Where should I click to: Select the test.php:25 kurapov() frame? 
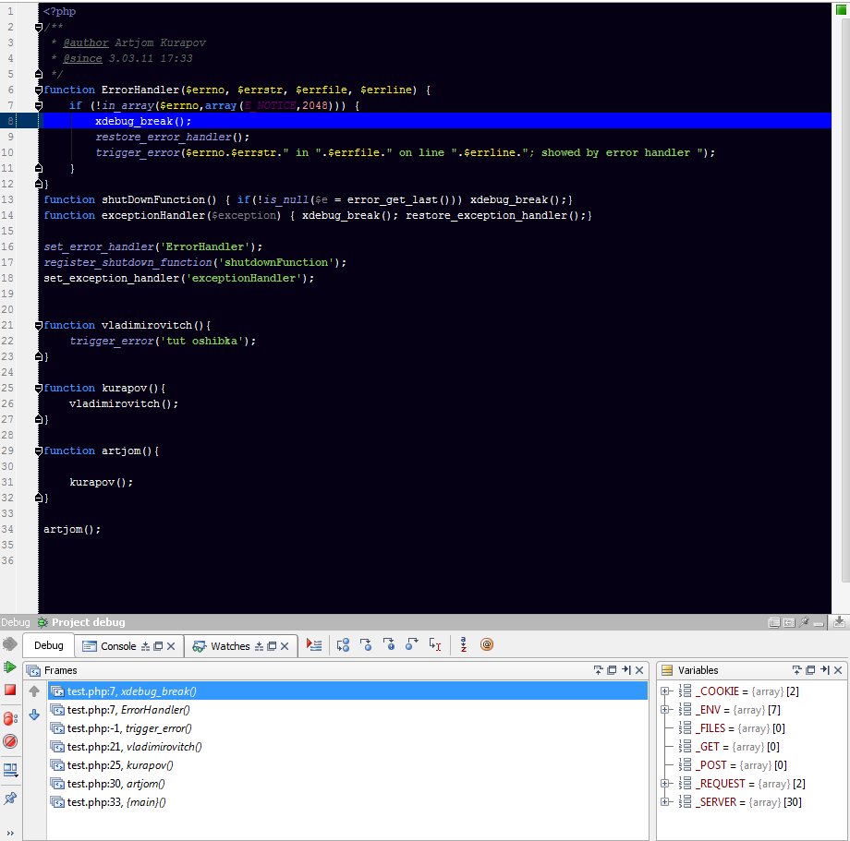[x=120, y=765]
